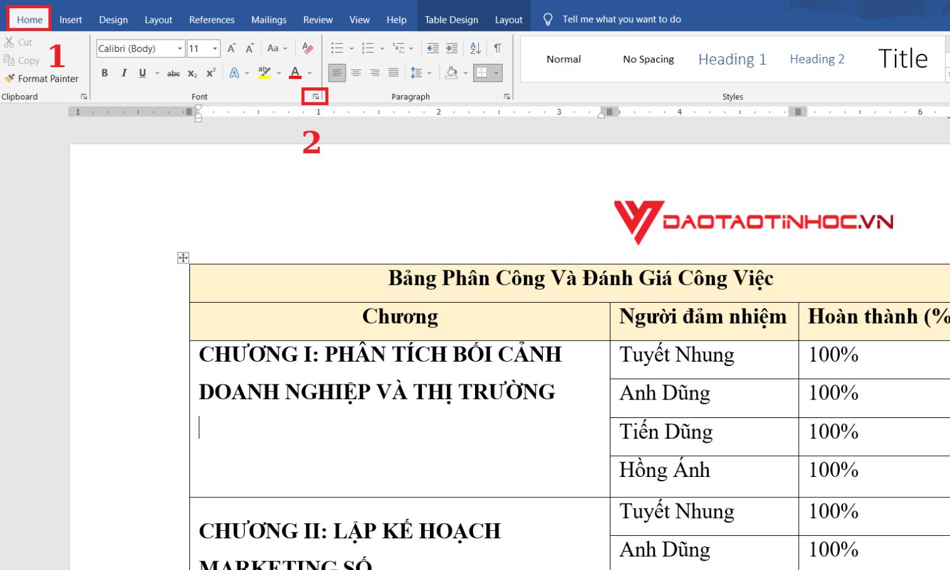The width and height of the screenshot is (950, 570).
Task: Center-align the current paragraph
Action: [x=356, y=72]
